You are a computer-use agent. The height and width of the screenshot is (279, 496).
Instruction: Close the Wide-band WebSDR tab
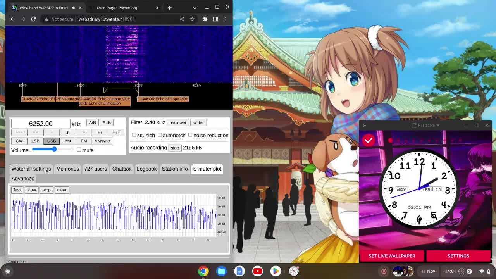tap(80, 8)
